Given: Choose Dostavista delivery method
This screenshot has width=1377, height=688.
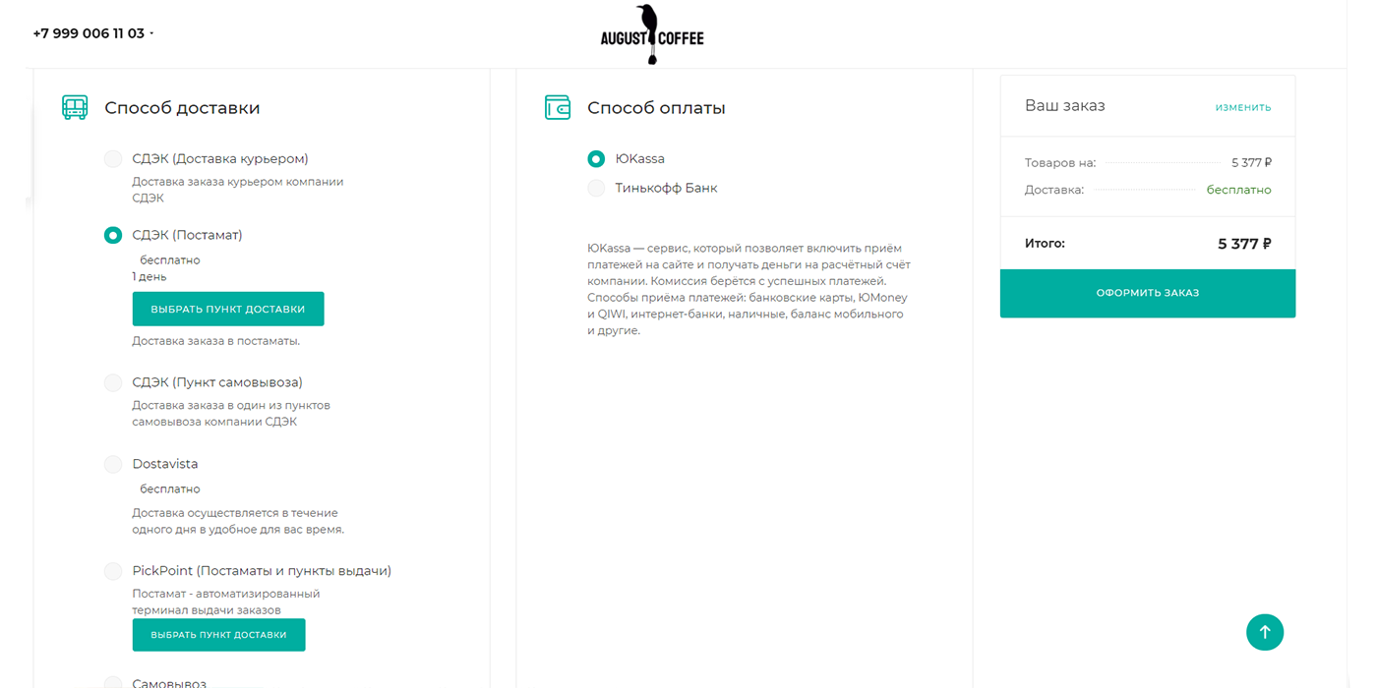Looking at the screenshot, I should pyautogui.click(x=113, y=464).
